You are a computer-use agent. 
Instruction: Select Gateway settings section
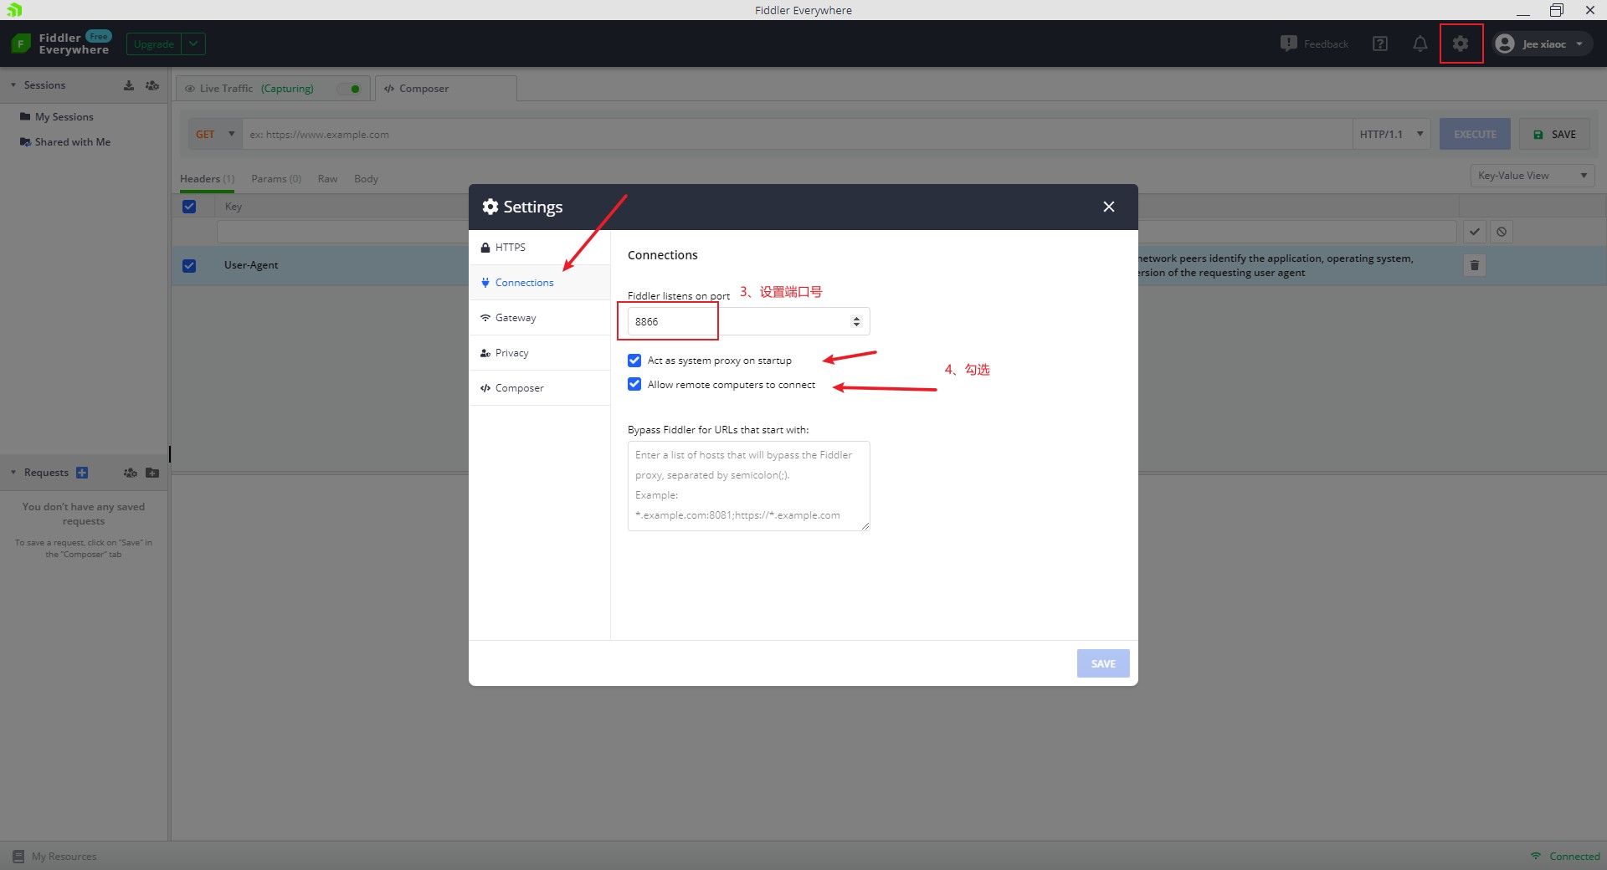pos(540,318)
